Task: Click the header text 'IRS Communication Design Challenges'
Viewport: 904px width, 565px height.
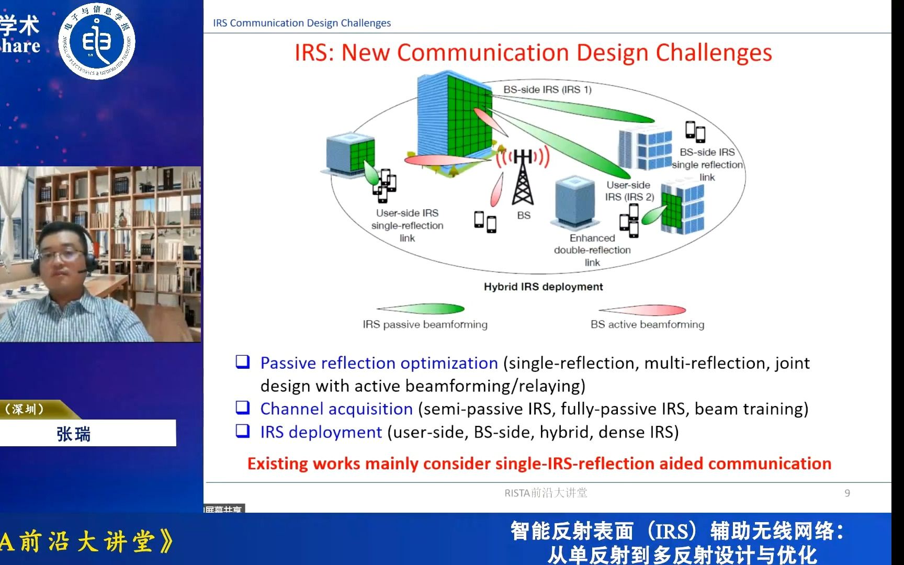Action: coord(302,23)
